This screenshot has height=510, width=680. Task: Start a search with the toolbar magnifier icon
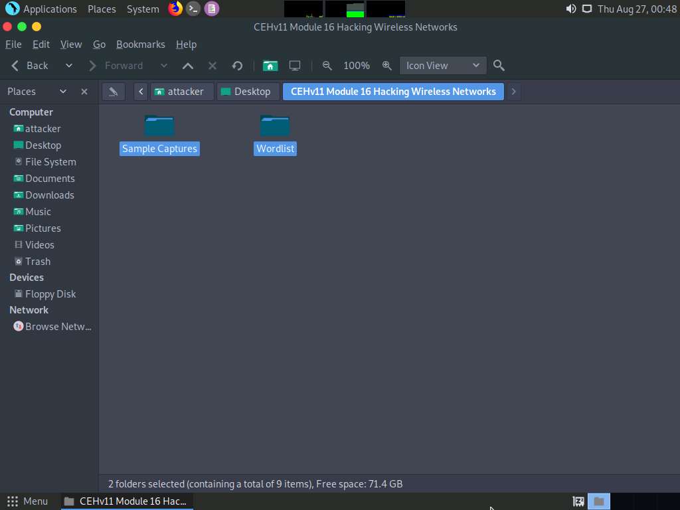[499, 65]
